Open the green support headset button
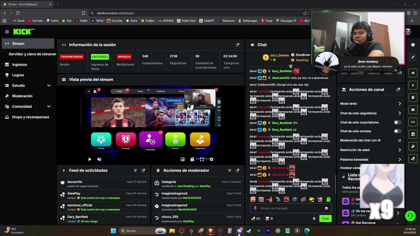 click(410, 216)
